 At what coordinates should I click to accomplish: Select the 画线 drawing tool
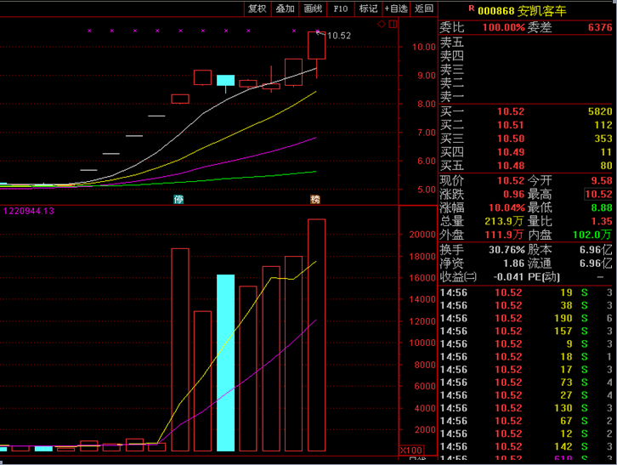point(313,9)
